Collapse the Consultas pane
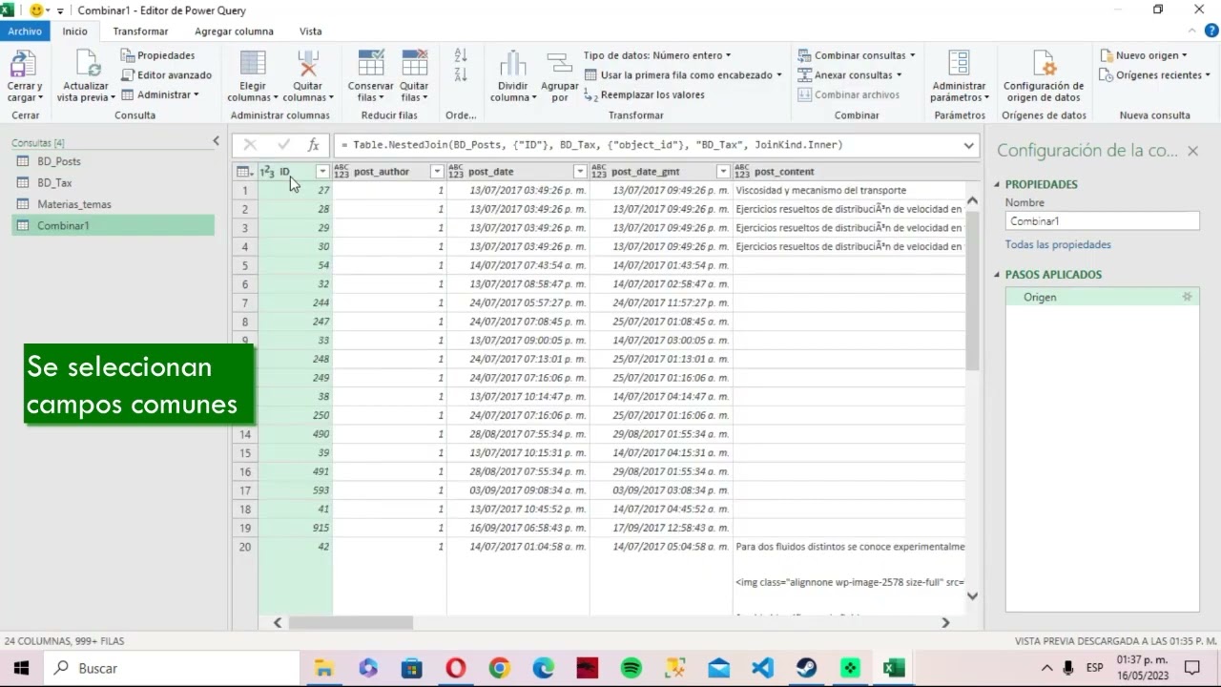The width and height of the screenshot is (1221, 687). point(216,141)
